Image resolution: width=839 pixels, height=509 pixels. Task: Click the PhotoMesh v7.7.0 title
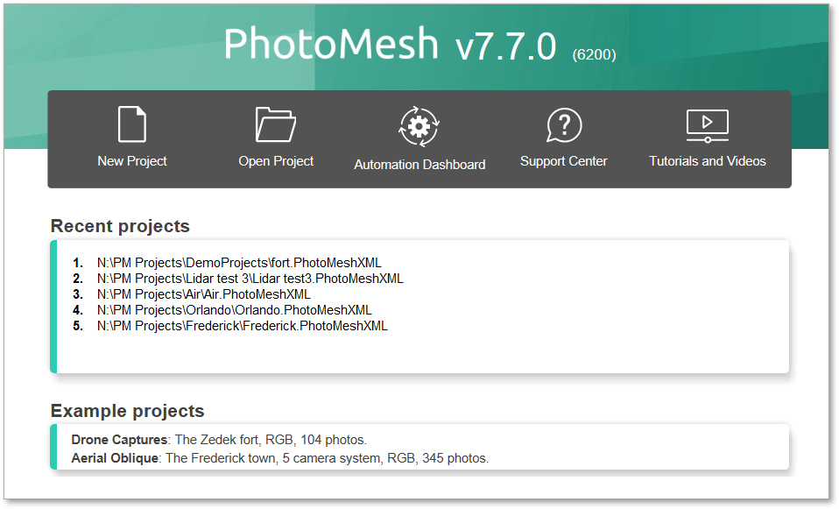point(390,44)
